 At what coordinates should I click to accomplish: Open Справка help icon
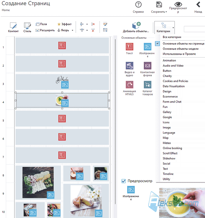point(138,5)
